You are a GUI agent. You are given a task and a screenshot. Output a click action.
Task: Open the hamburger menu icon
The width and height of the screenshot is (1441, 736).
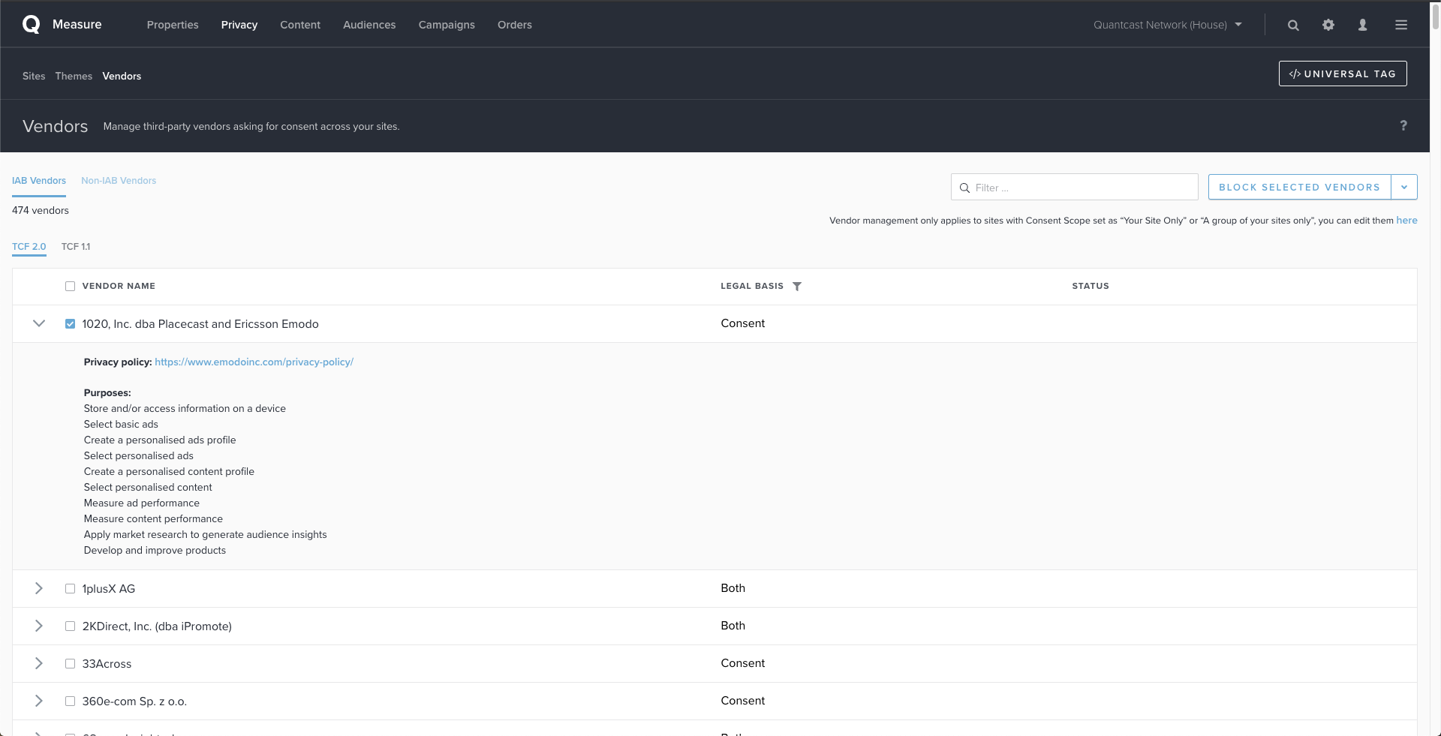point(1400,25)
